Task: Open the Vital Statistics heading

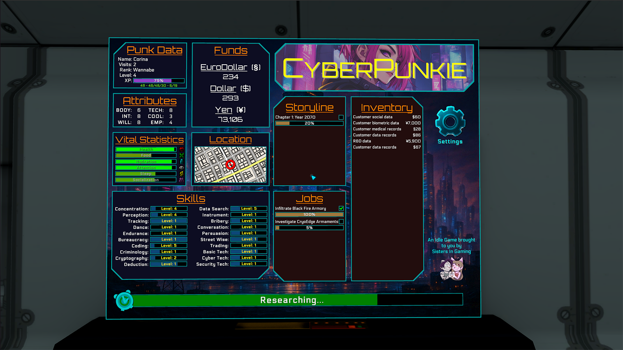Action: click(150, 140)
